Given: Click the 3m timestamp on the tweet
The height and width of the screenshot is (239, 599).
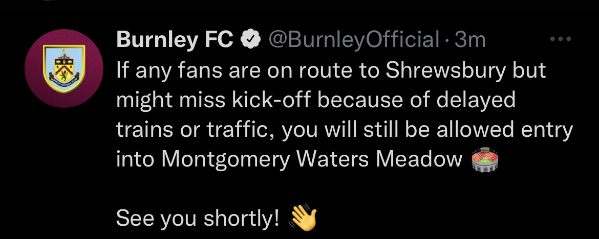Looking at the screenshot, I should point(469,40).
